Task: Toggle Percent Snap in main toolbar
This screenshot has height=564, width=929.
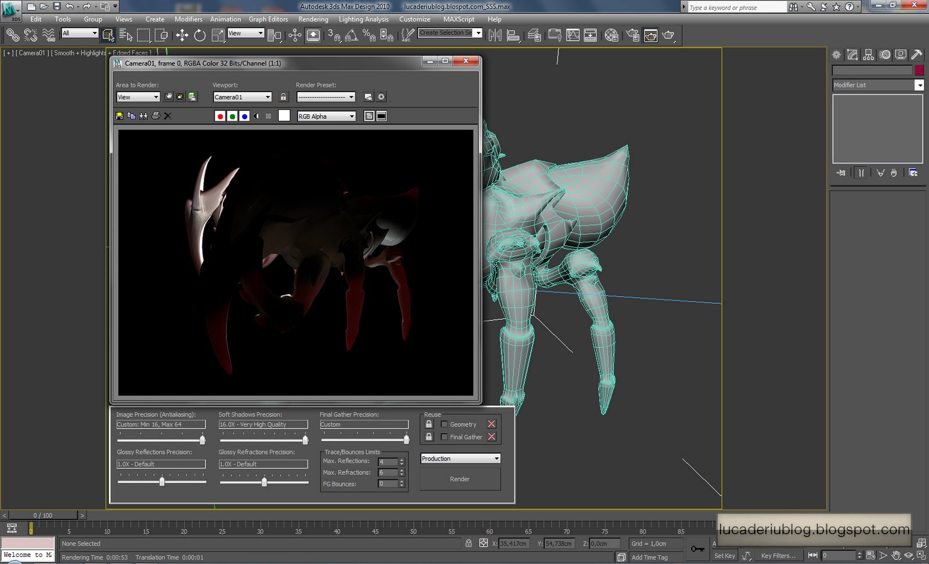Action: (x=369, y=35)
